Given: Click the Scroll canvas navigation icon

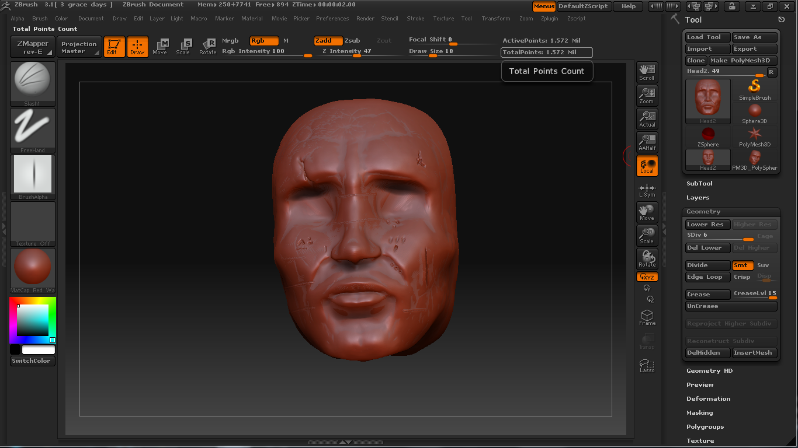Looking at the screenshot, I should 647,72.
